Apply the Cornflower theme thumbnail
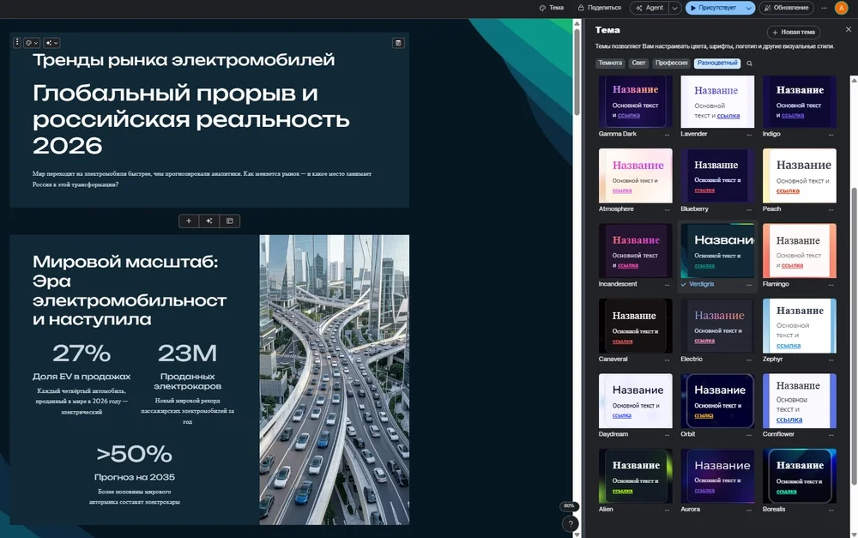Screen dimensions: 858x538 pyautogui.click(x=800, y=401)
